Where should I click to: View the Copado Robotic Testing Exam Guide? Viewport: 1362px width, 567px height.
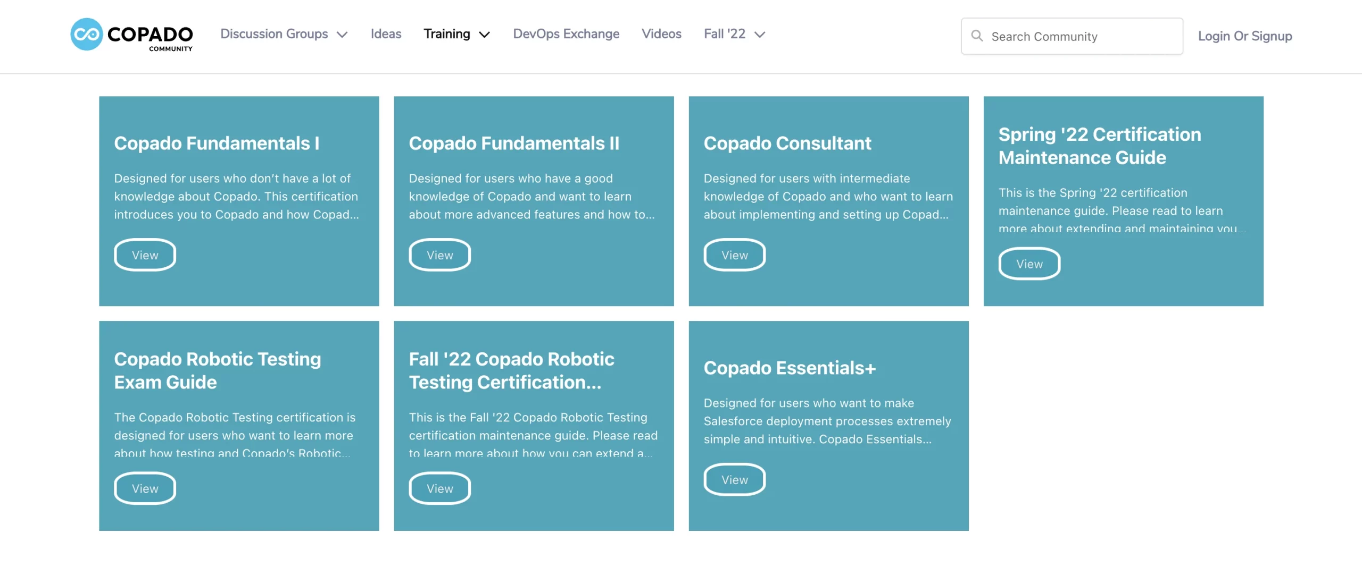click(x=145, y=488)
